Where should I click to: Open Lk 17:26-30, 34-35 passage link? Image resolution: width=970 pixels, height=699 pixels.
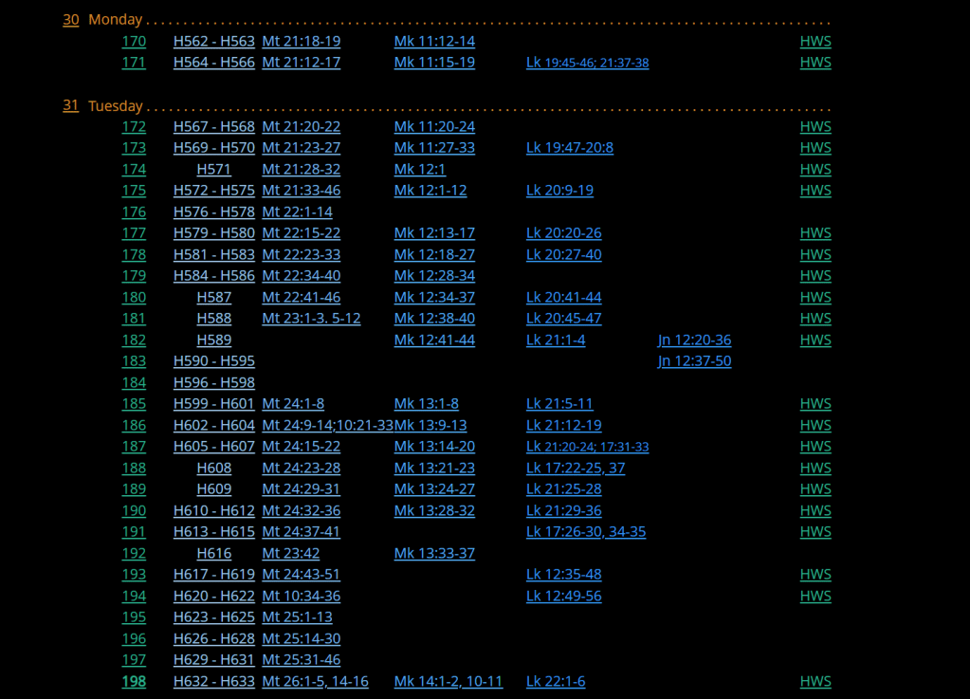(x=585, y=532)
